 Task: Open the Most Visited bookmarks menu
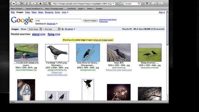17,8
